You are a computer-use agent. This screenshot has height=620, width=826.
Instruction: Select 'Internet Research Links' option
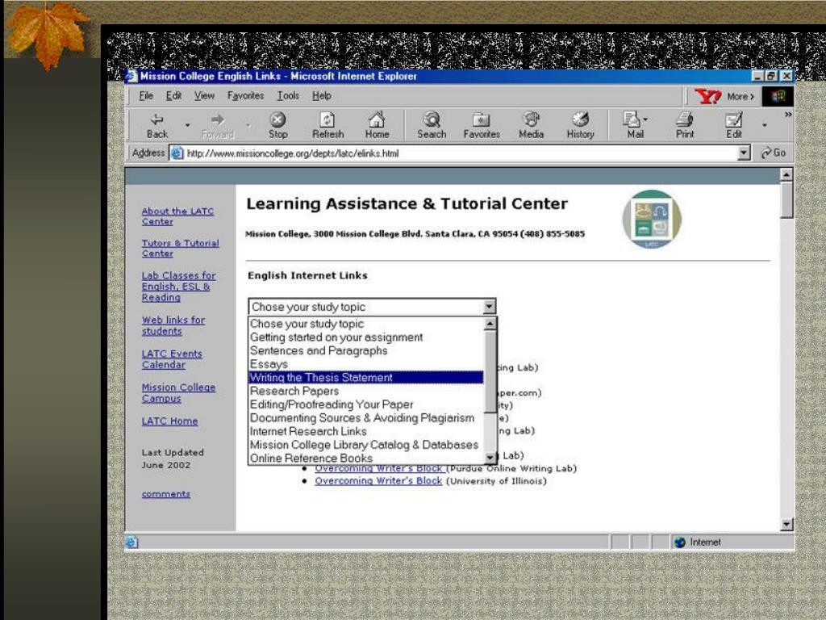pos(365,431)
